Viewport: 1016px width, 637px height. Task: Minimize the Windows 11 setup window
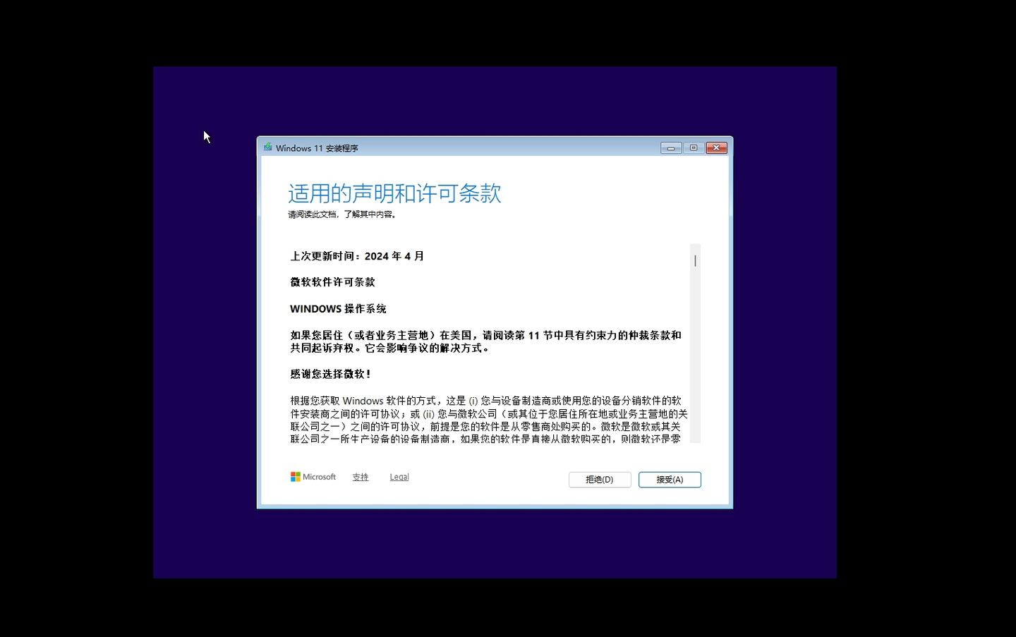pos(671,147)
